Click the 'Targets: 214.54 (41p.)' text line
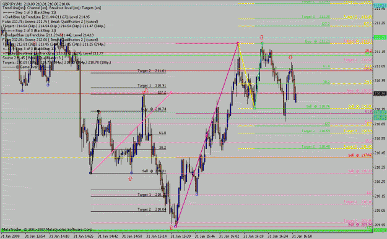Image resolution: width=387 pixels, height=239 pixels. (x=54, y=26)
